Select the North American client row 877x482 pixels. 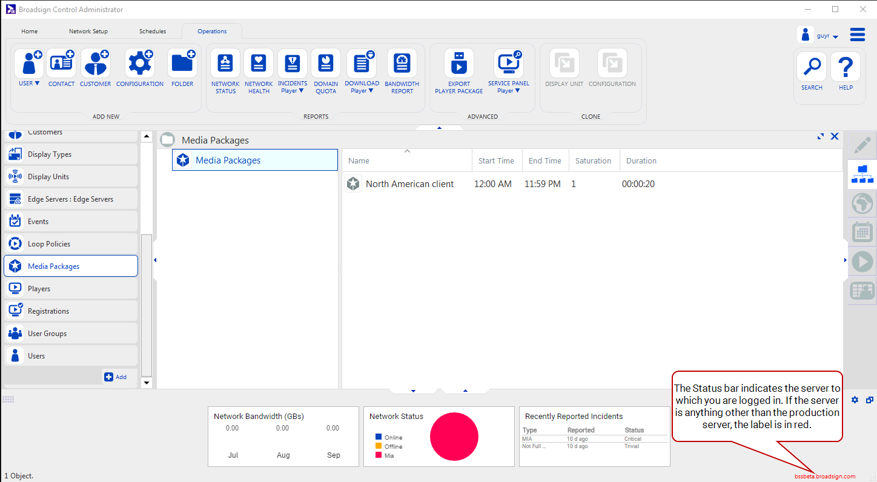click(x=592, y=184)
